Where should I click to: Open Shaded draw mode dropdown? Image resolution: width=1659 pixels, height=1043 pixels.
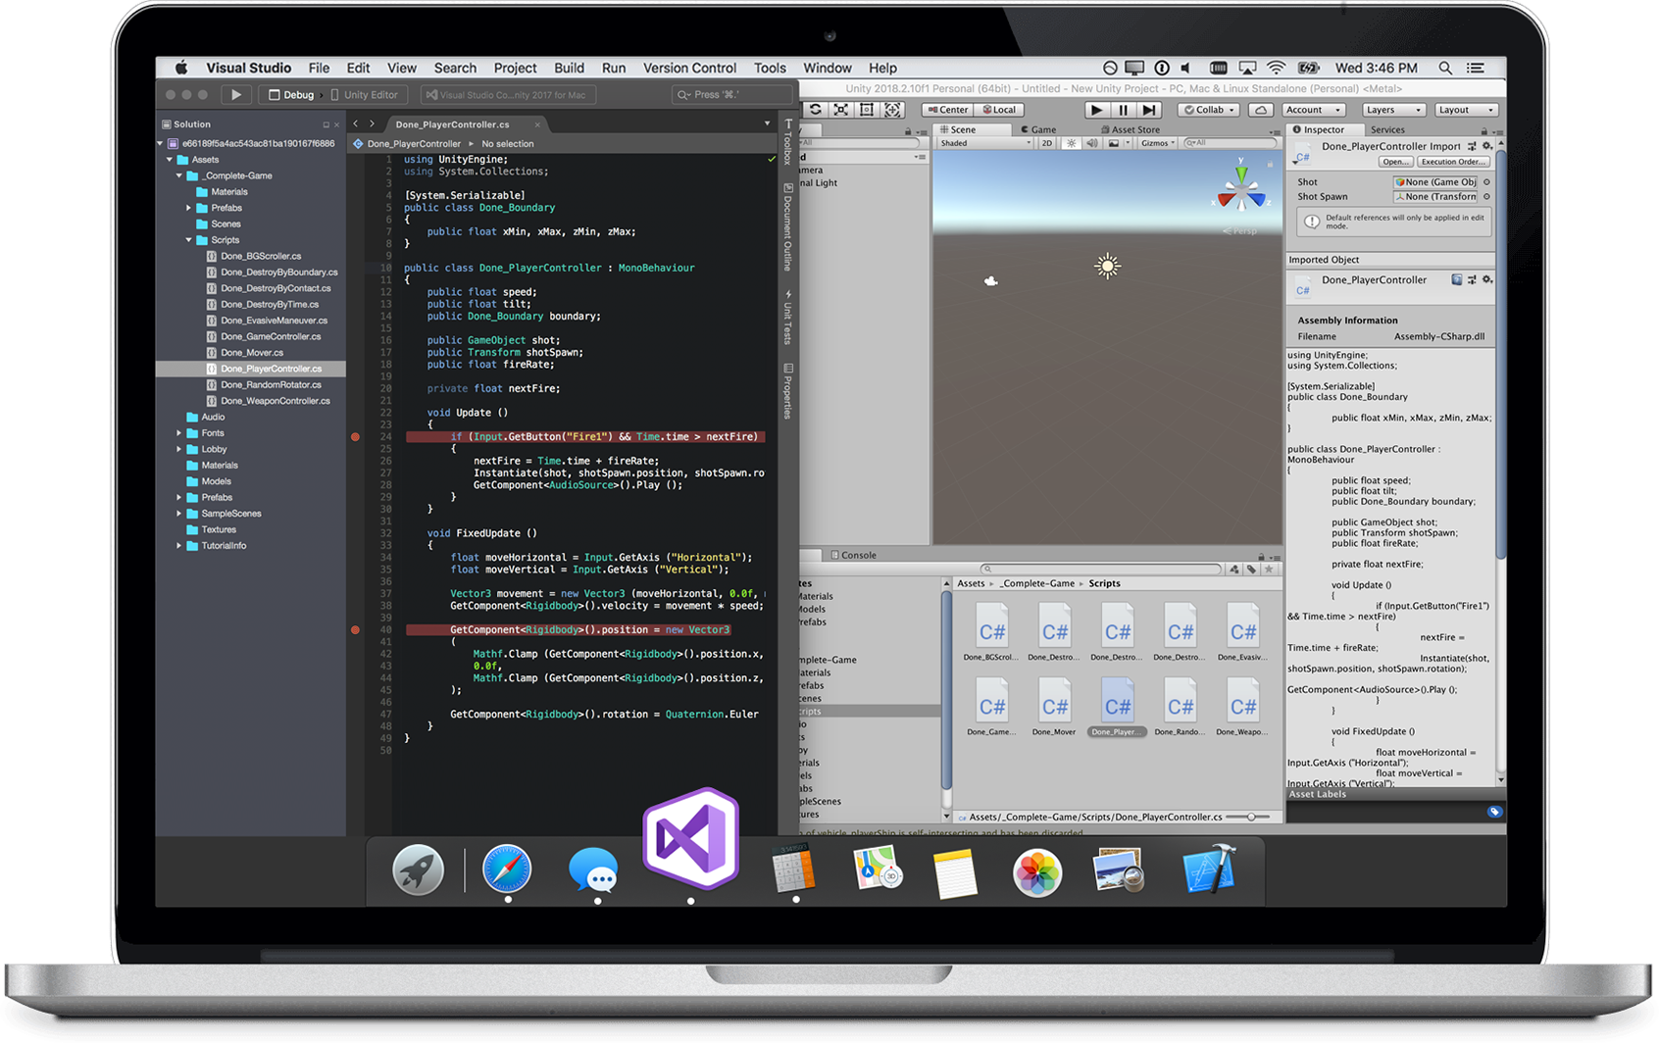coord(985,143)
